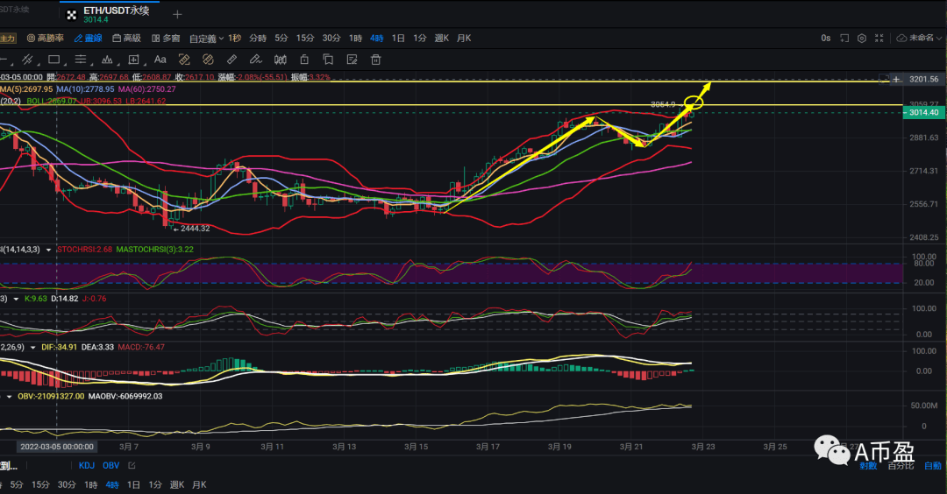Click the cloud sync icon
Viewport: 947px width, 494px height.
pos(901,38)
